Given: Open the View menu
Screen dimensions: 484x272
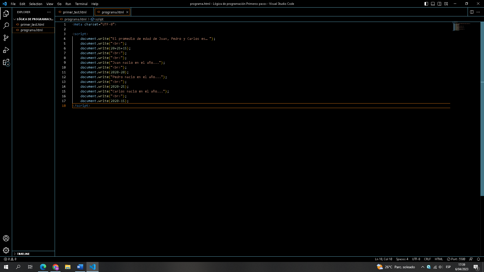Looking at the screenshot, I should pyautogui.click(x=50, y=4).
